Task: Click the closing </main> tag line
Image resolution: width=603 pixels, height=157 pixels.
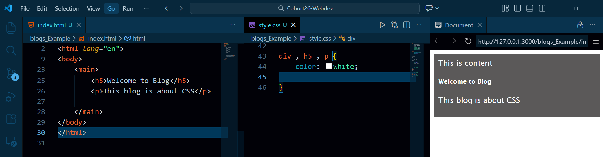Action: click(x=88, y=112)
